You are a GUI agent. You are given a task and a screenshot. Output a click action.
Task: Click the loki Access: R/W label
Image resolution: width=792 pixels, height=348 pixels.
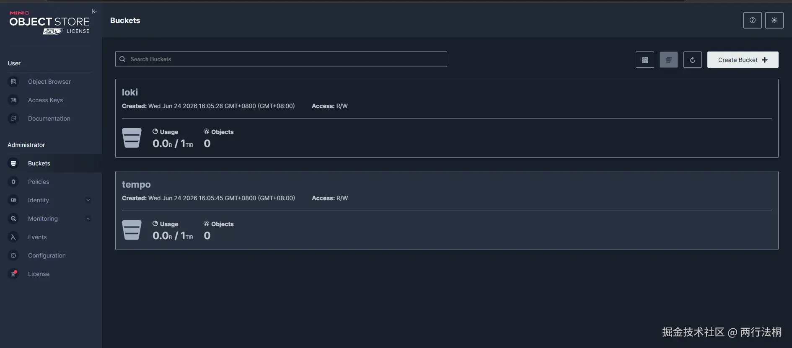tap(330, 106)
